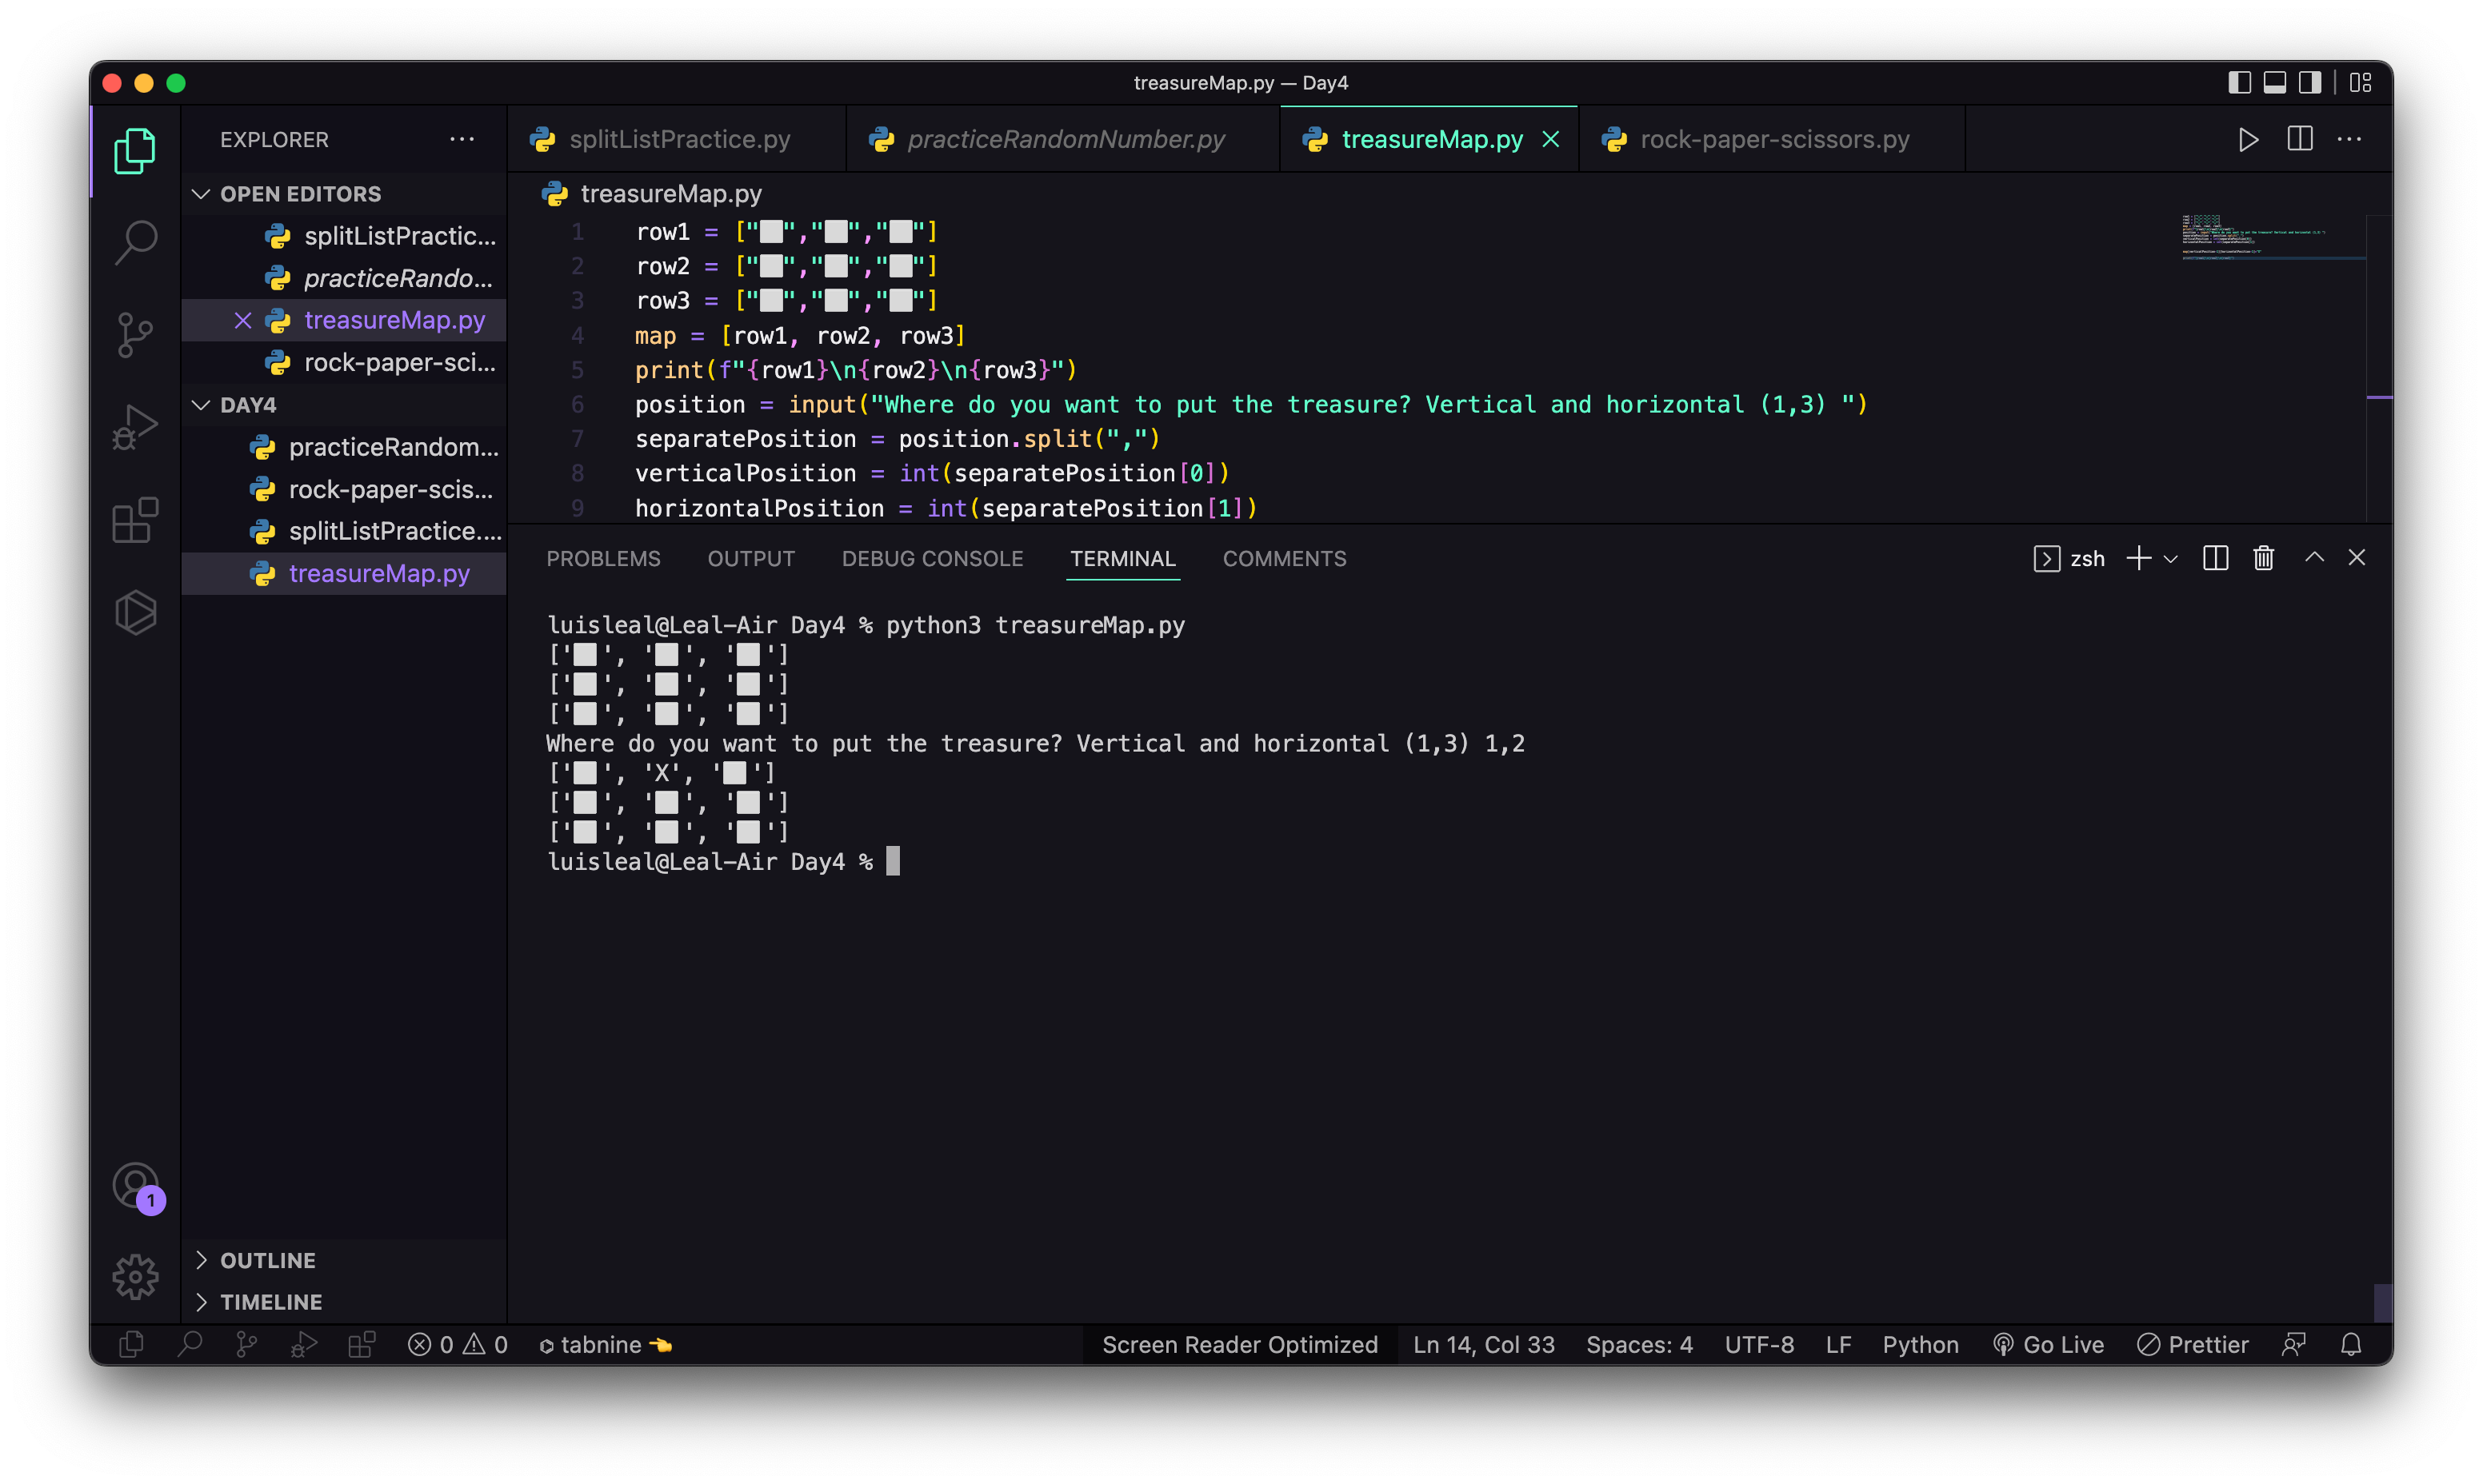Open the terminal profile dropdown next to zsh
This screenshot has width=2483, height=1484.
(2171, 558)
